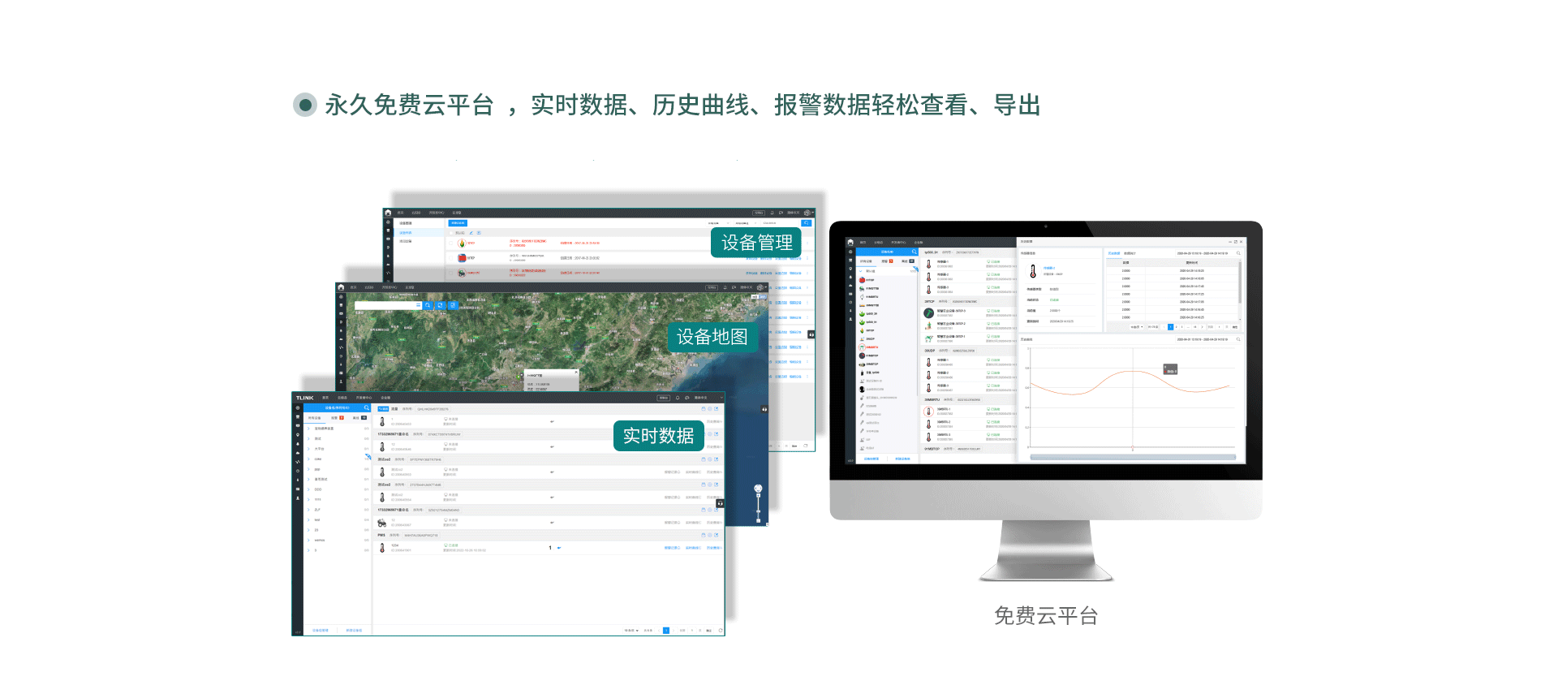This screenshot has width=1558, height=698.
Task: Click the refresh icon at bottom of real-time list
Action: tap(720, 630)
